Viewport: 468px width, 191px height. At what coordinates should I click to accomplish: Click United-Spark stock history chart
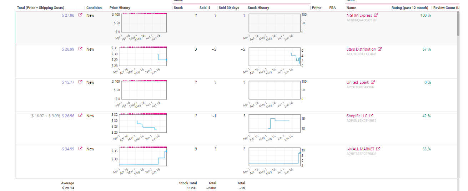point(274,90)
